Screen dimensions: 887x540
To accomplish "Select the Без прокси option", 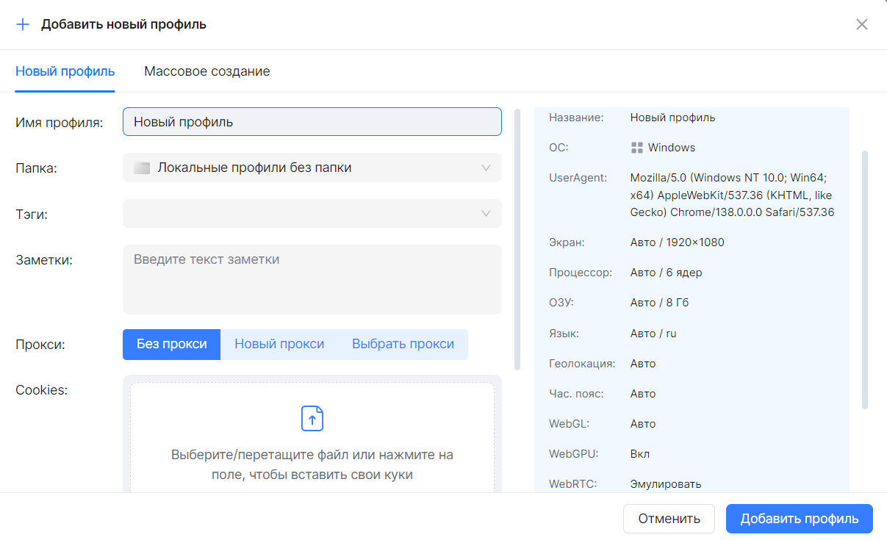I will pyautogui.click(x=171, y=344).
